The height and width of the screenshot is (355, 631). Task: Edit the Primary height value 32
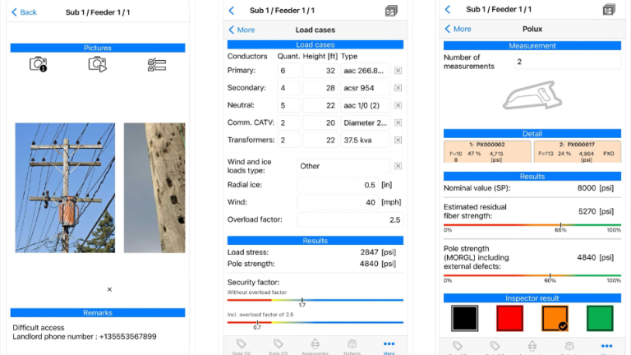click(x=320, y=71)
